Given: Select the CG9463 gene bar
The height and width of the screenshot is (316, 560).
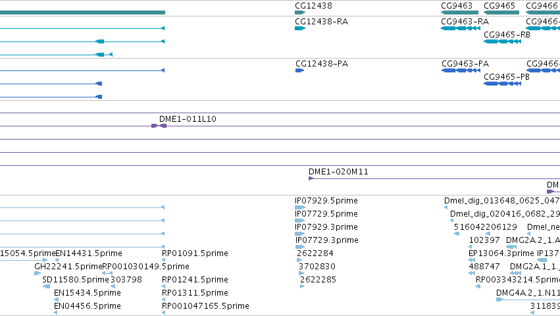Looking at the screenshot, I should click(459, 13).
